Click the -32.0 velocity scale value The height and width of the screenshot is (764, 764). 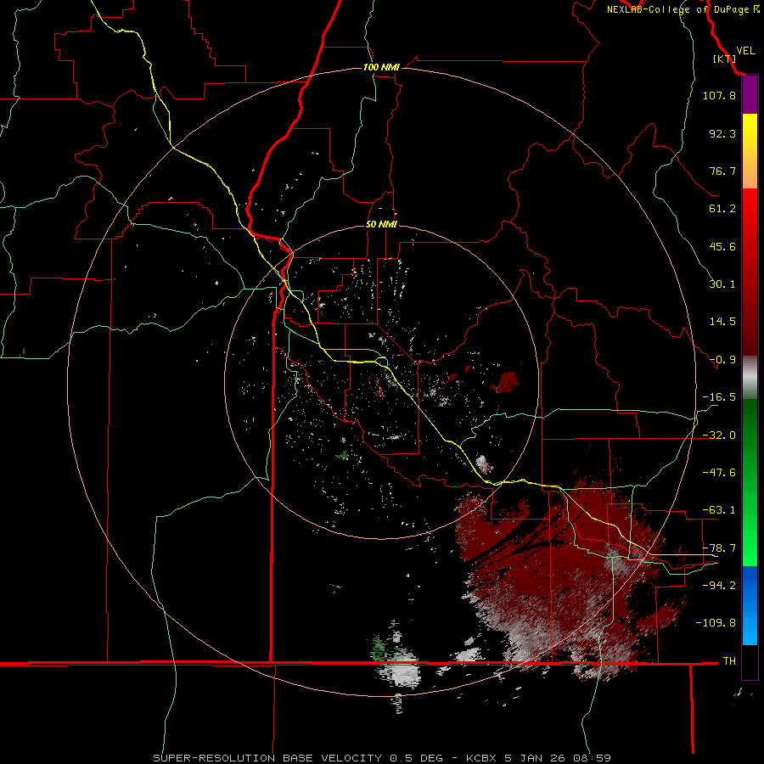coord(719,435)
